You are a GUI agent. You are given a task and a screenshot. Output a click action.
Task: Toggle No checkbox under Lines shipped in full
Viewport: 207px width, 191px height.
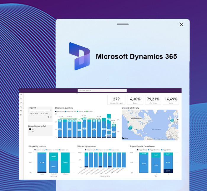[x=30, y=131]
